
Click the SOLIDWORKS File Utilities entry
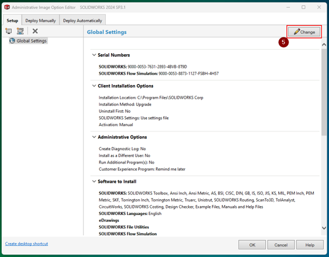point(124,227)
